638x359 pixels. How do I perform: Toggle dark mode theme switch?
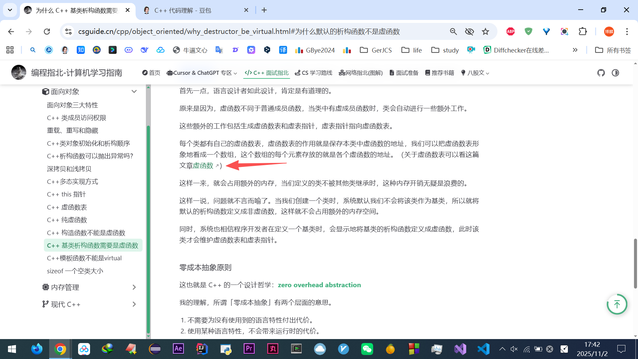615,73
